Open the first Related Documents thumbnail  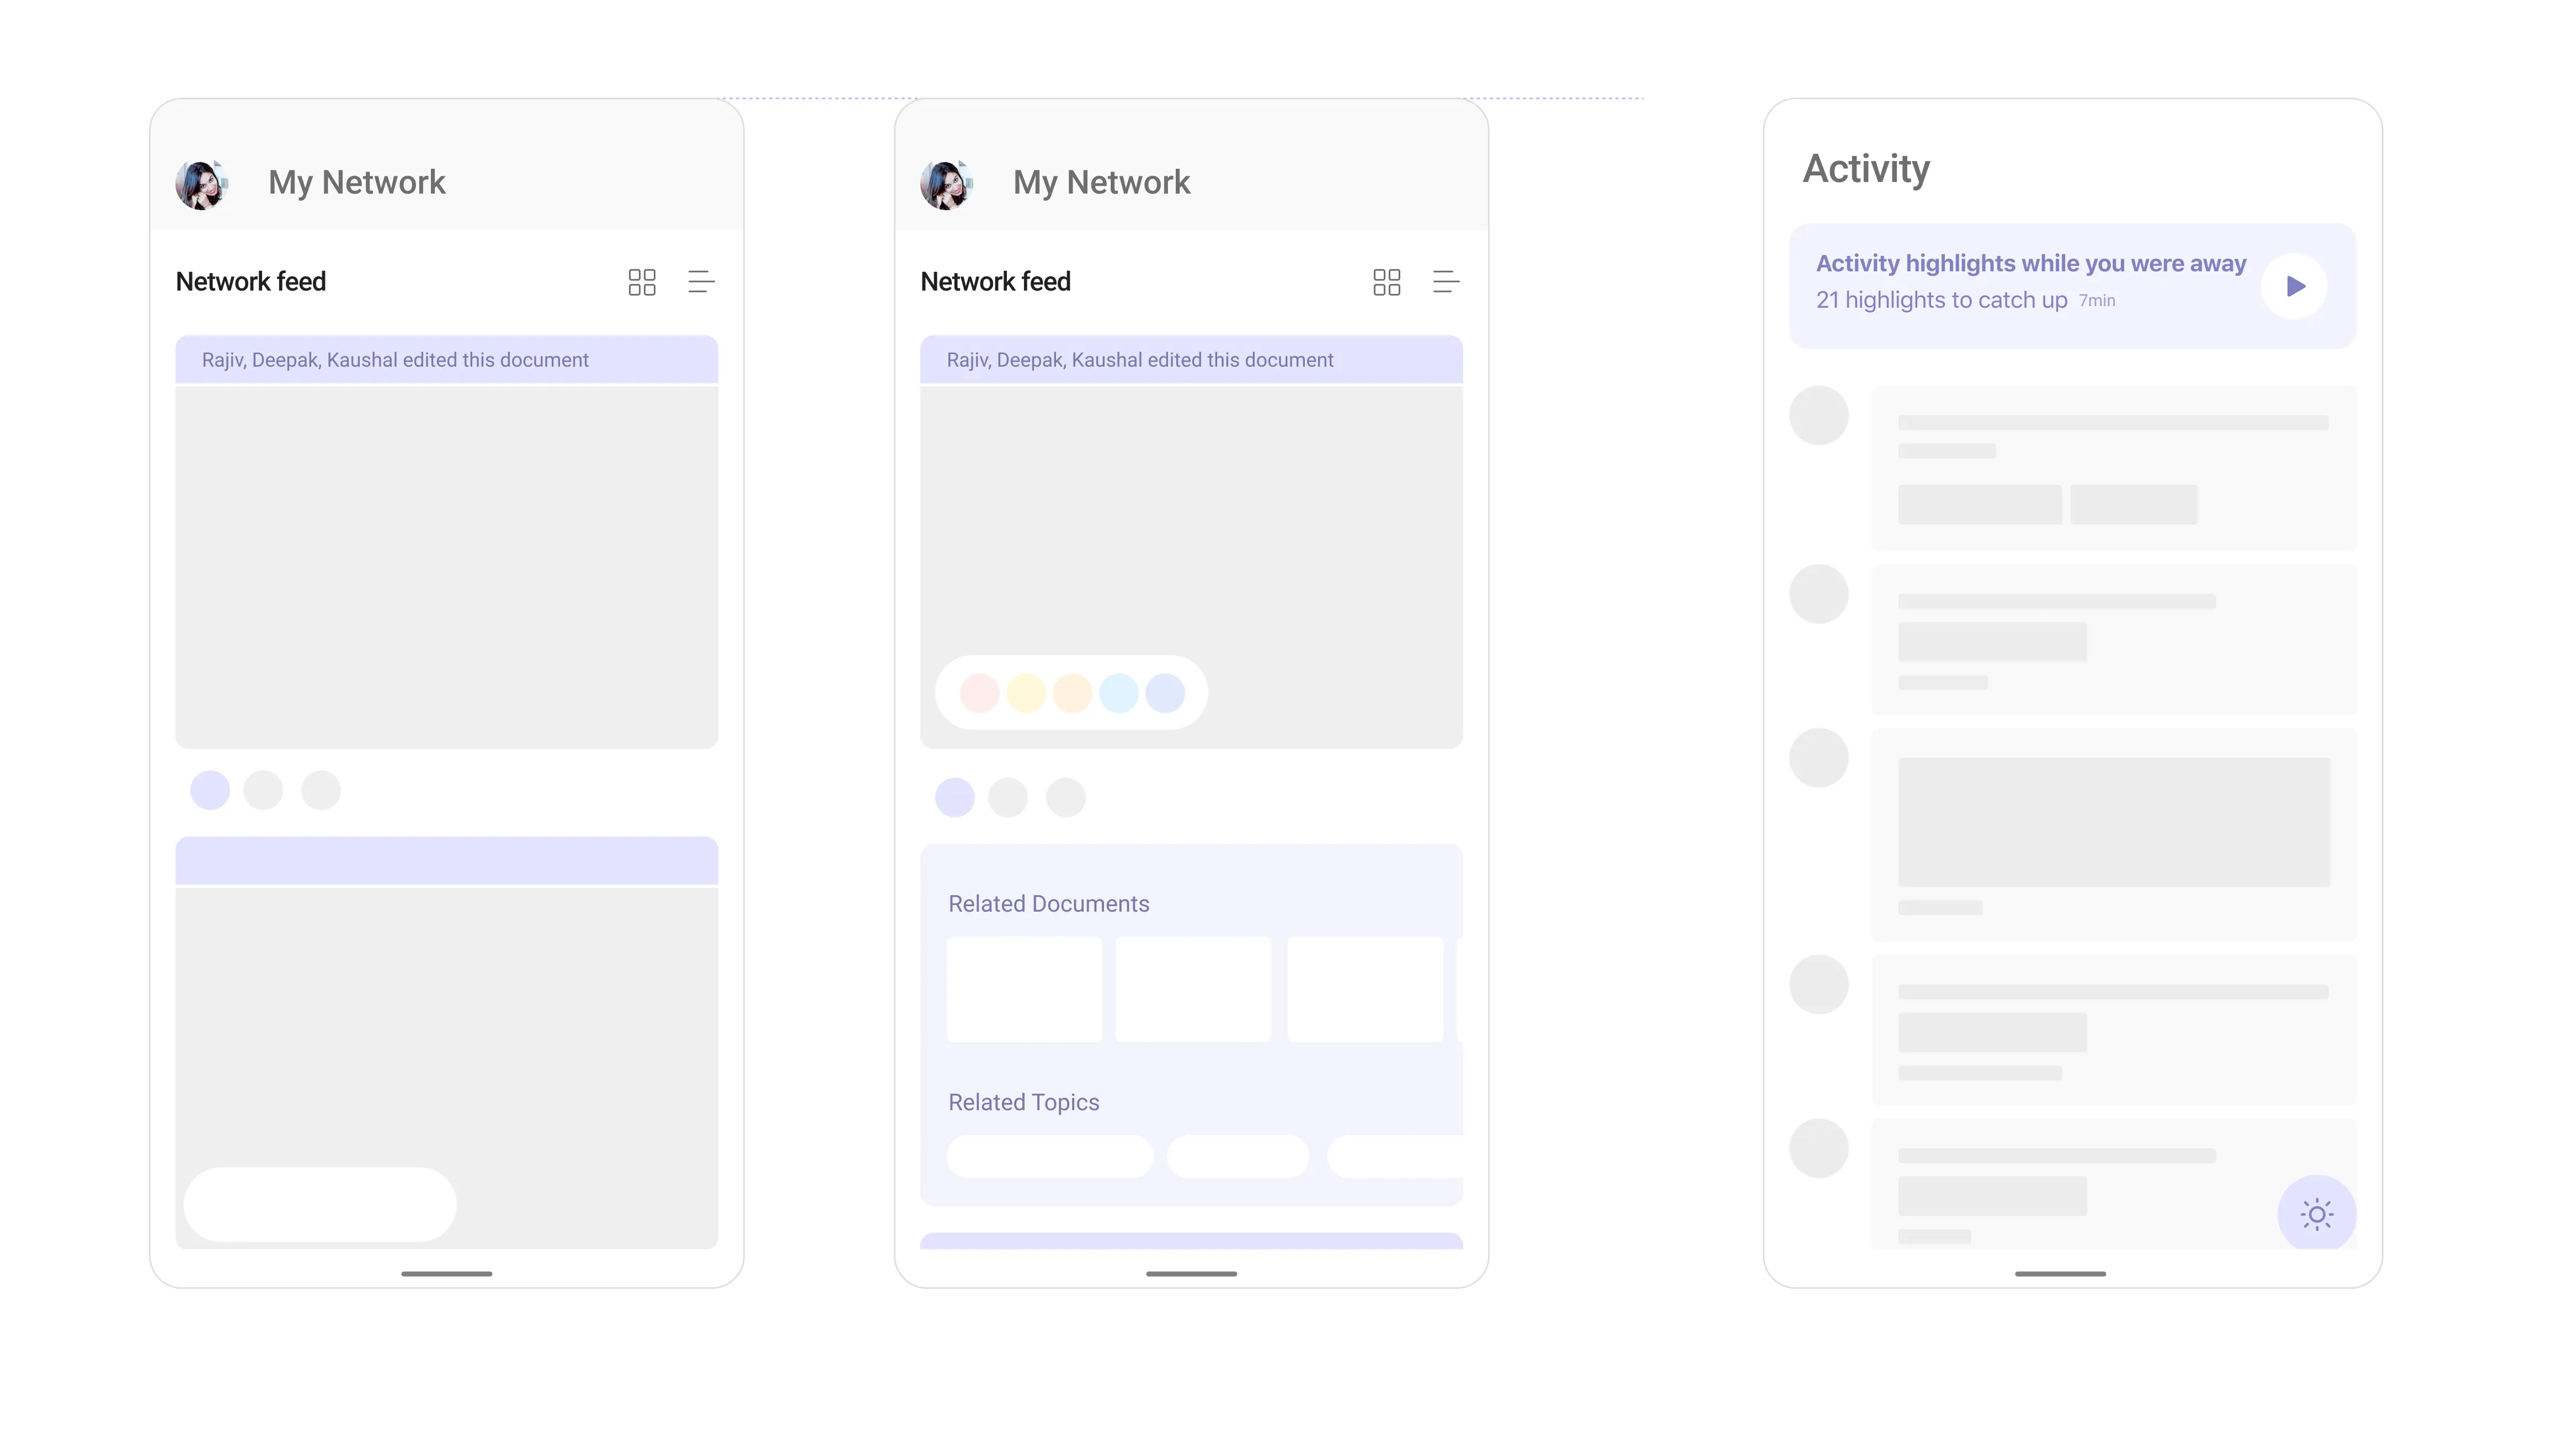pyautogui.click(x=1025, y=989)
